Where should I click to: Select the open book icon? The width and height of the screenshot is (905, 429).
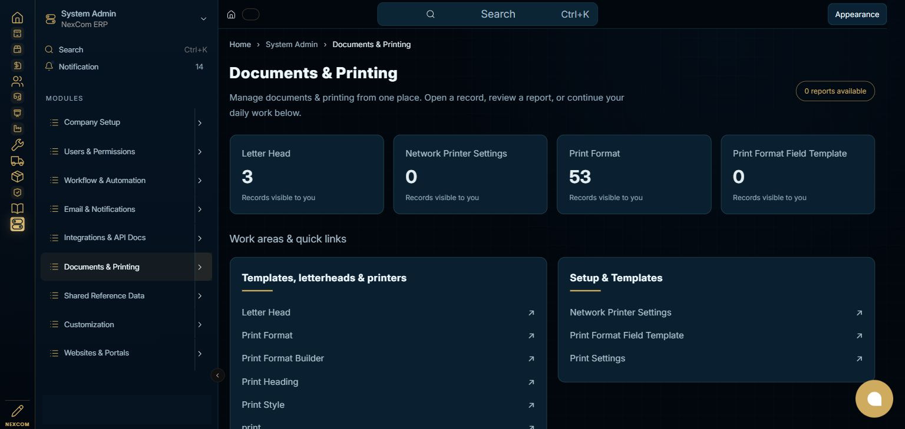[x=17, y=208]
